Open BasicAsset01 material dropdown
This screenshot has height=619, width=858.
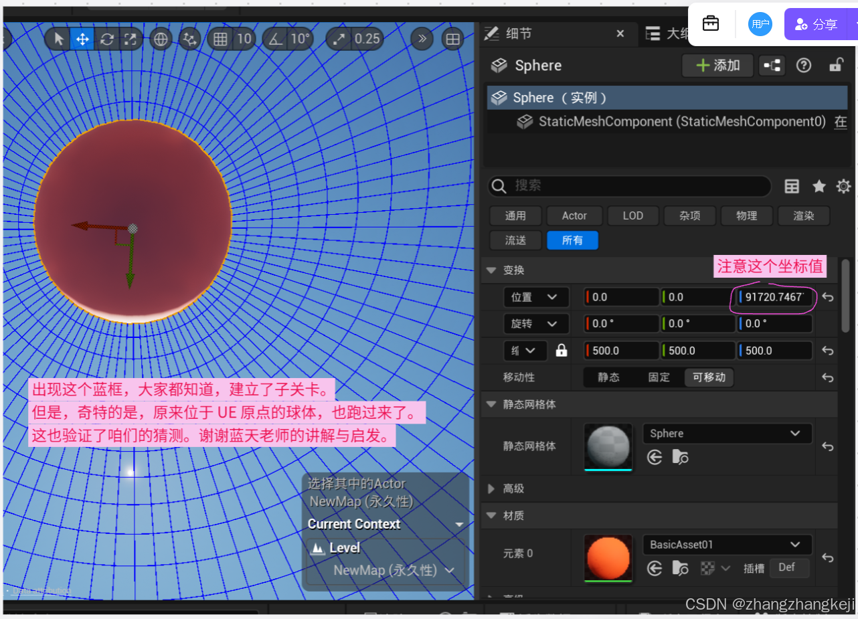(727, 545)
